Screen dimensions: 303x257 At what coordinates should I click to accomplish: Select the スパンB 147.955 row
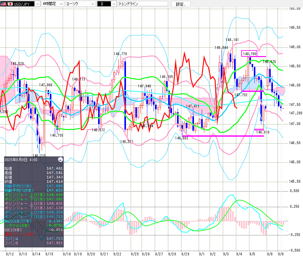(x=34, y=243)
